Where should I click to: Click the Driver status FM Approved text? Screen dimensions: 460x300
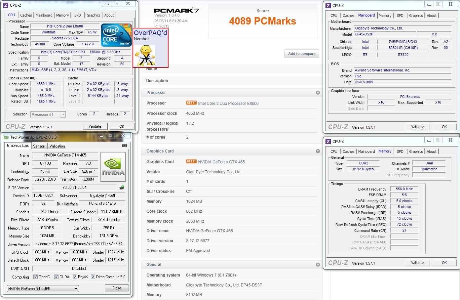pos(198,251)
